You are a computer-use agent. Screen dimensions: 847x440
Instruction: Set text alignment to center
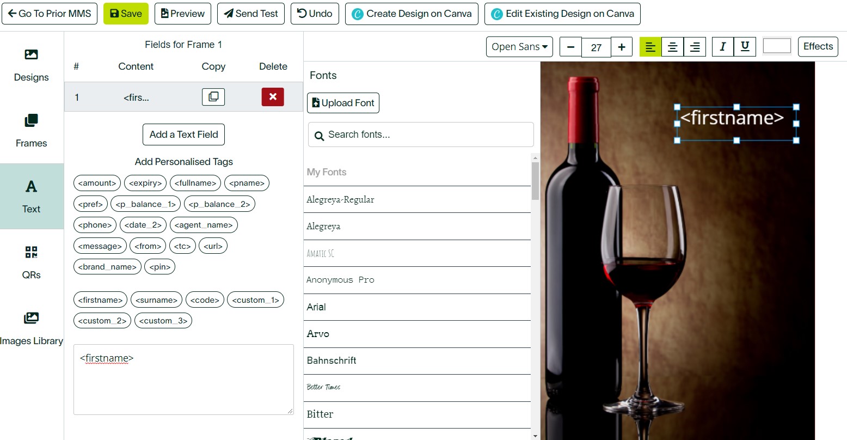point(673,47)
